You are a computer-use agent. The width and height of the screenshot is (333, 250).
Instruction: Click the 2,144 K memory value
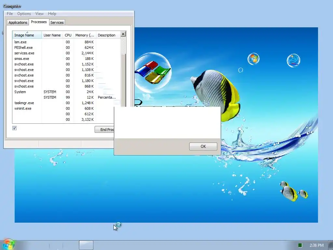click(x=87, y=53)
